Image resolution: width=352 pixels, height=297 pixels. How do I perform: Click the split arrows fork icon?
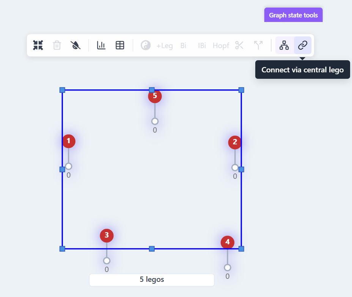[x=258, y=45]
